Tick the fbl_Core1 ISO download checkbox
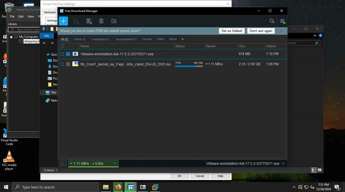 (62, 64)
